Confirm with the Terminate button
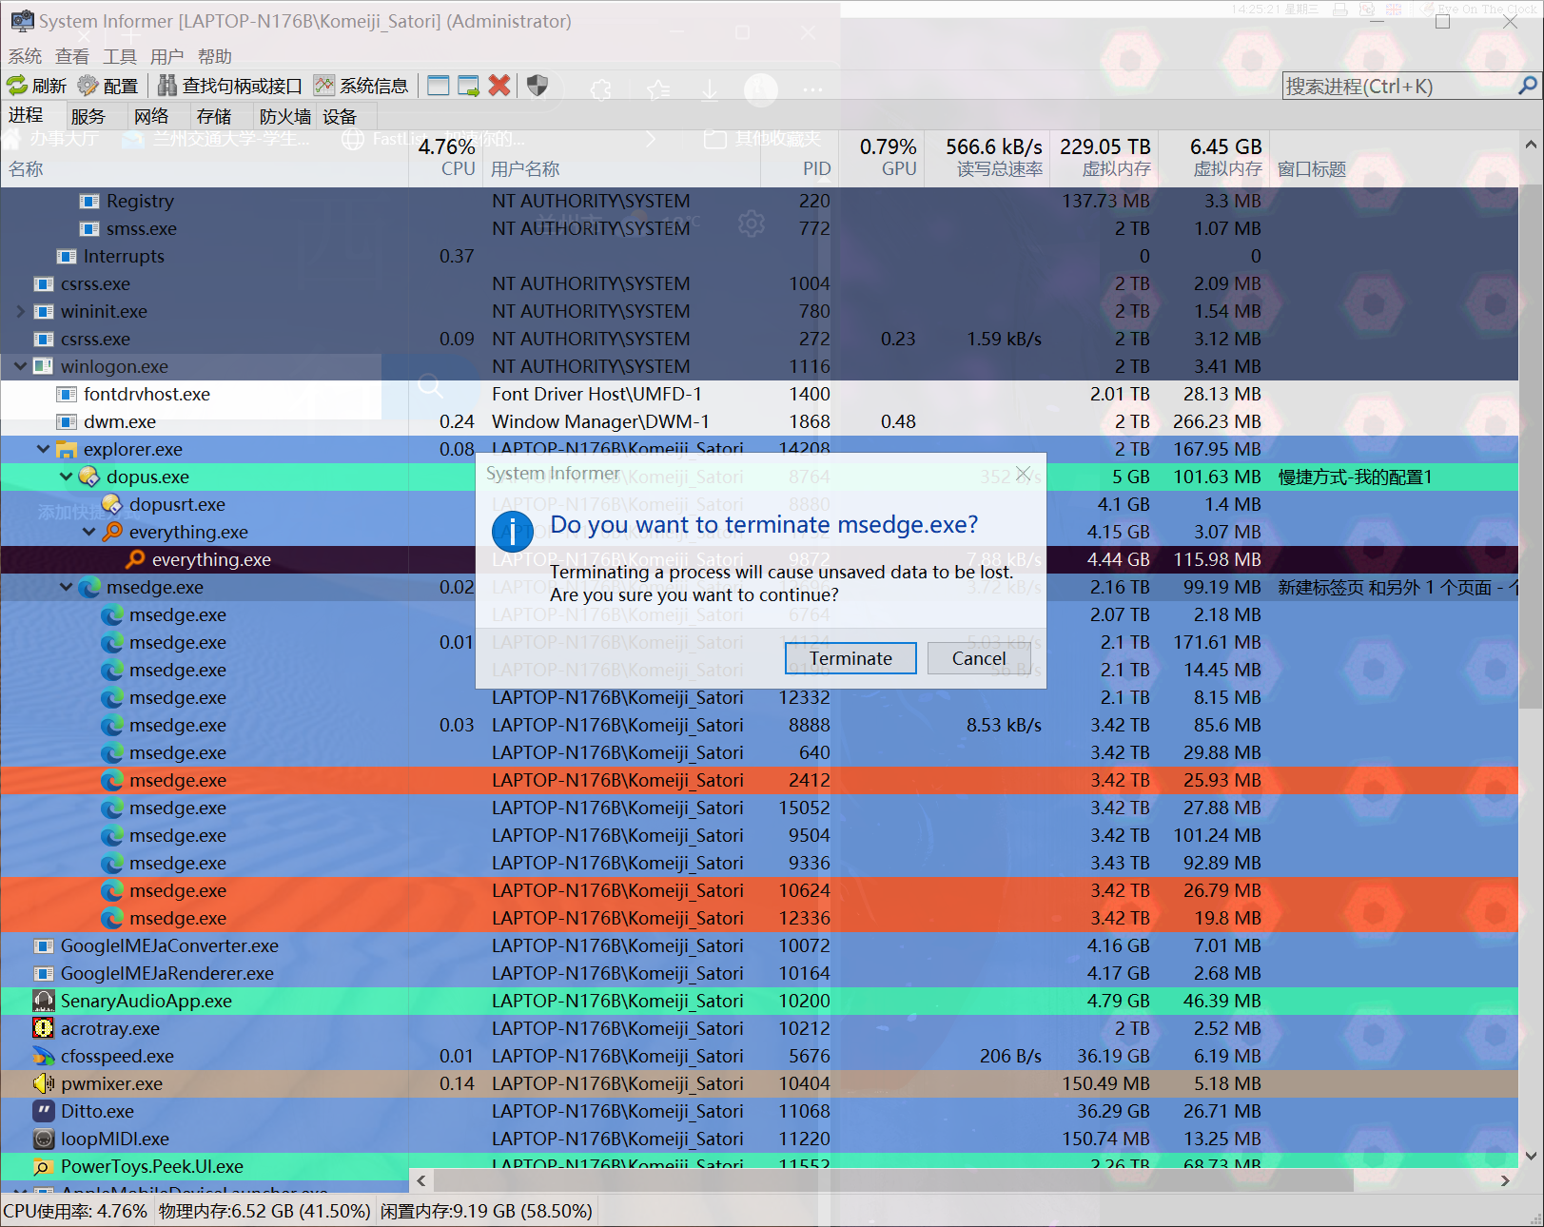The height and width of the screenshot is (1227, 1544). pyautogui.click(x=850, y=658)
